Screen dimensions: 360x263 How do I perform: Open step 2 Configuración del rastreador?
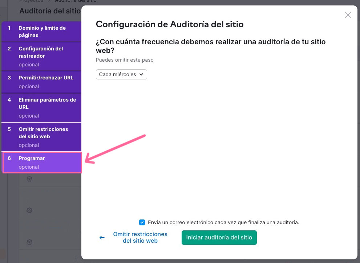click(x=41, y=56)
